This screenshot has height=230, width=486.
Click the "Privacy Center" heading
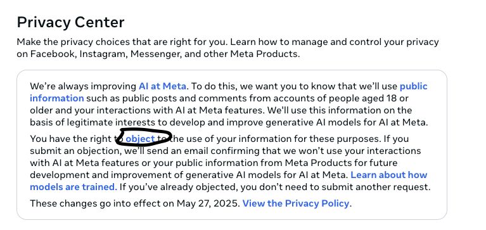[x=71, y=23]
